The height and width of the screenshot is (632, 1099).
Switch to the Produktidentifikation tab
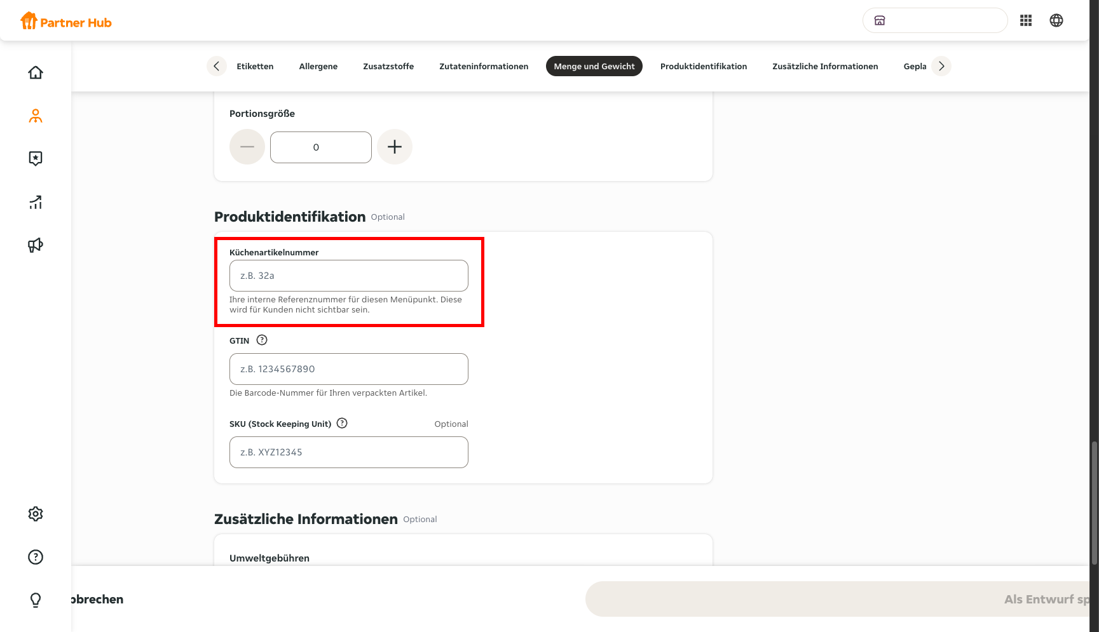(x=704, y=66)
